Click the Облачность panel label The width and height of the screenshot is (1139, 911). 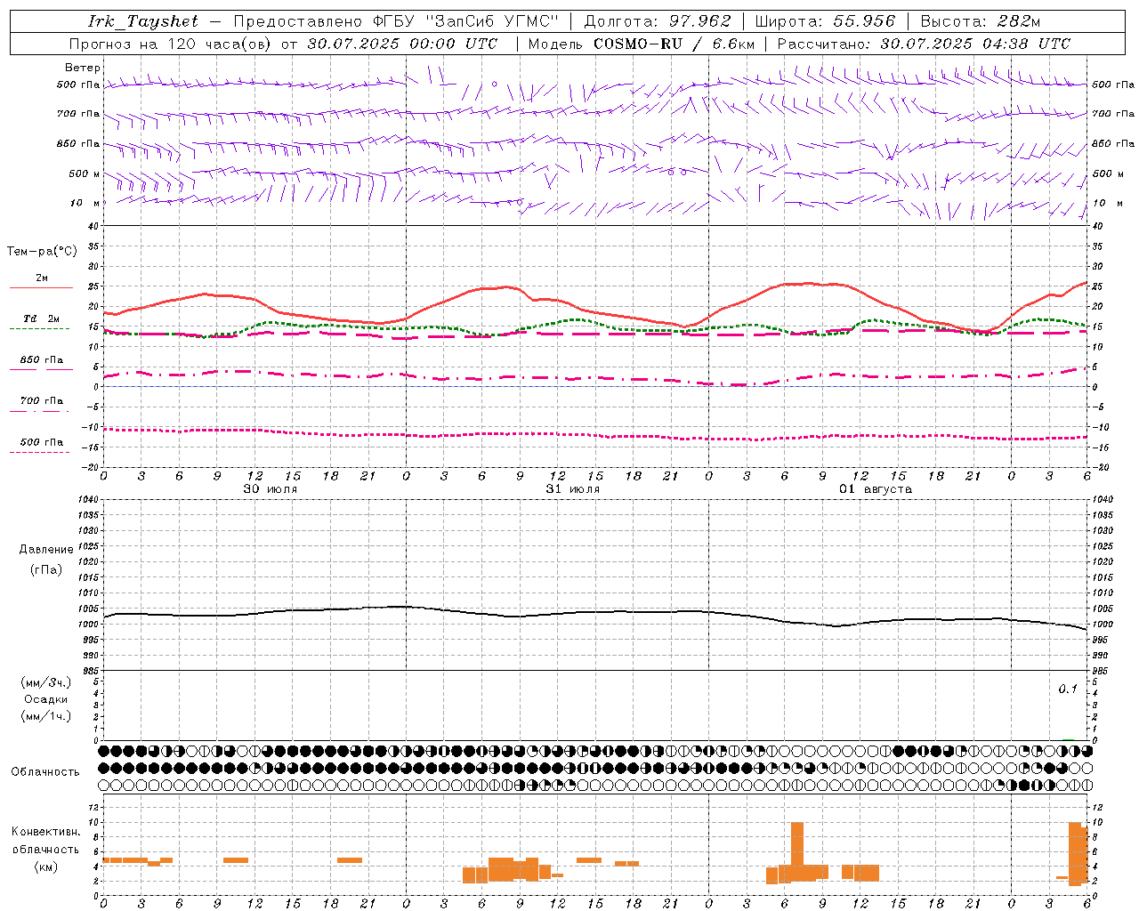point(45,771)
